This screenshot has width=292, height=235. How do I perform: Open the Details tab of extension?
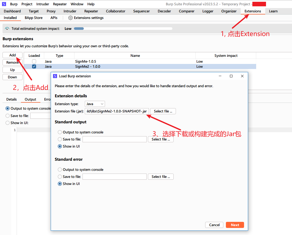click(x=12, y=99)
